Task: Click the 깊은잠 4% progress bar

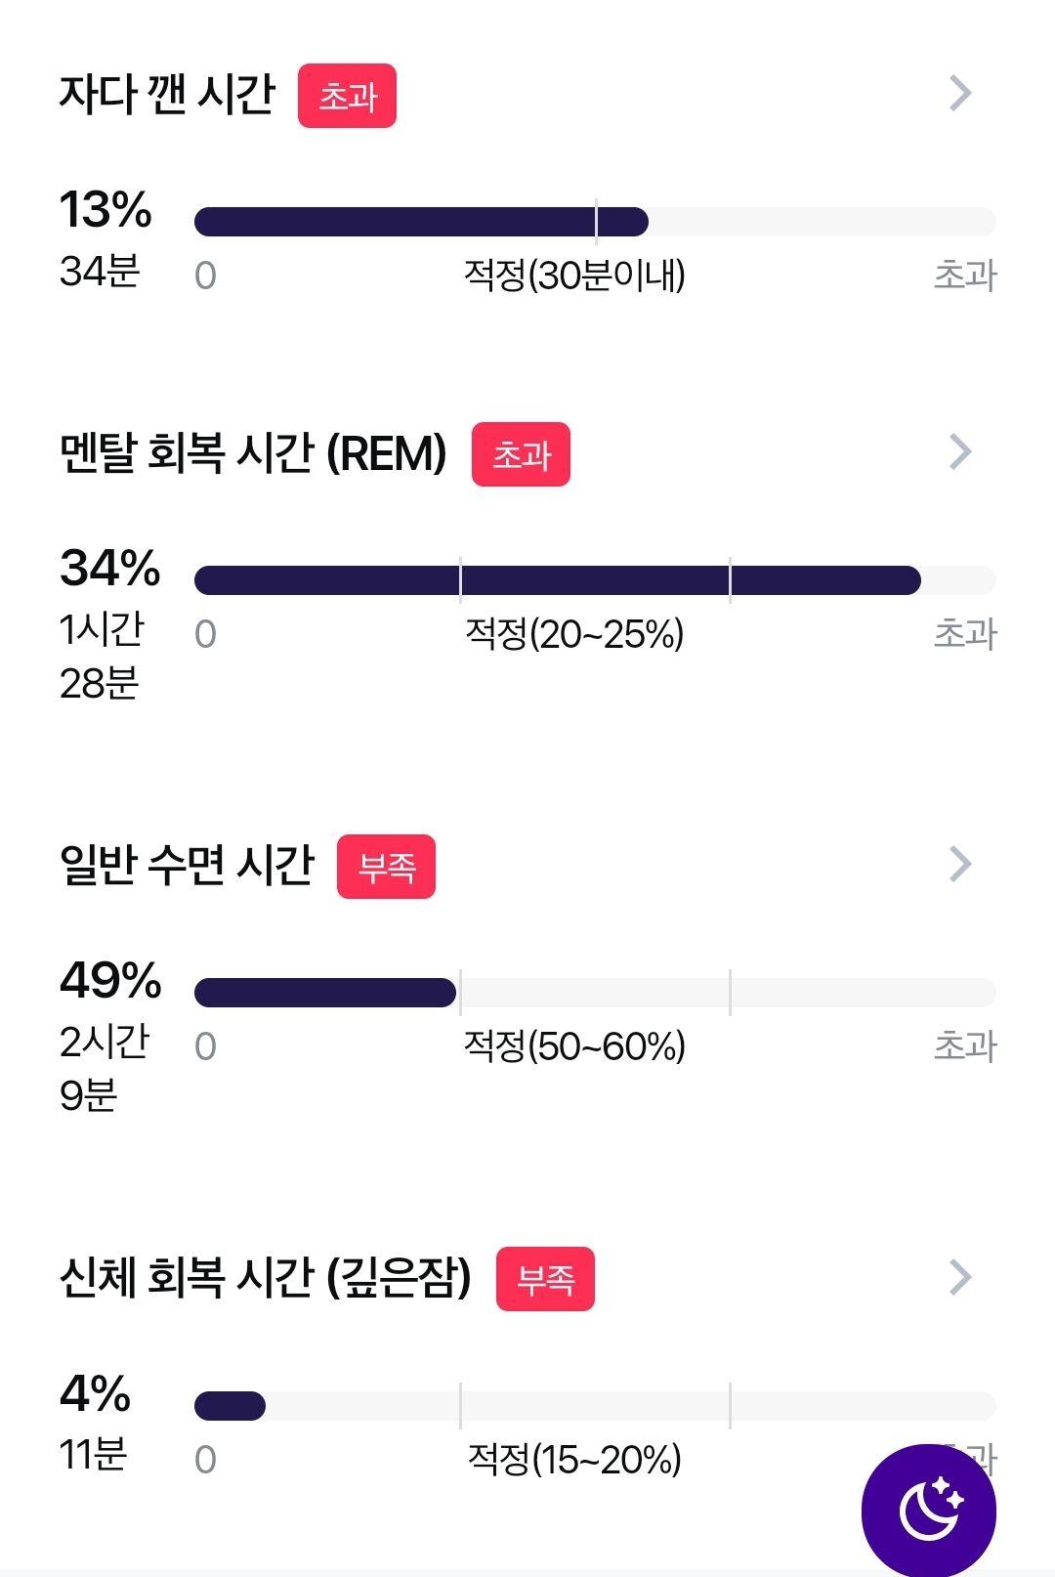Action: coord(595,1406)
